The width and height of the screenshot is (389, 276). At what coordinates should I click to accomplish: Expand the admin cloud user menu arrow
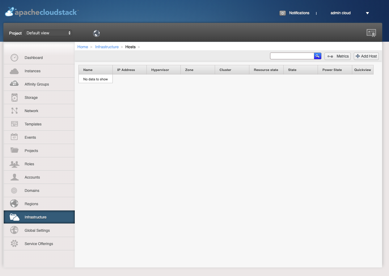click(367, 13)
